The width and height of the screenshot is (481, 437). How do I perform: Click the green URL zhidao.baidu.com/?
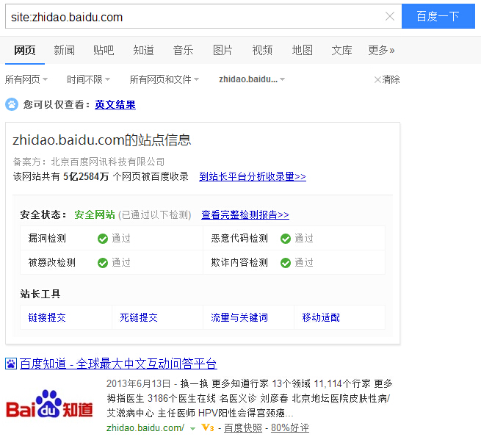(x=145, y=427)
